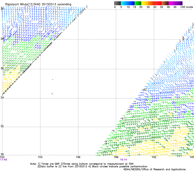Click the cyan-blue 5-15 knots color band
194x171 pixels.
tap(128, 3)
